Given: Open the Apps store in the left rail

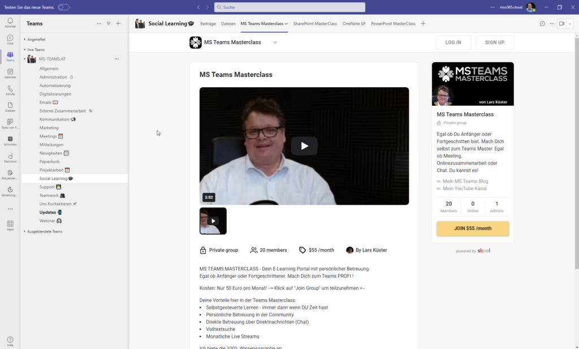Looking at the screenshot, I should coord(10,225).
